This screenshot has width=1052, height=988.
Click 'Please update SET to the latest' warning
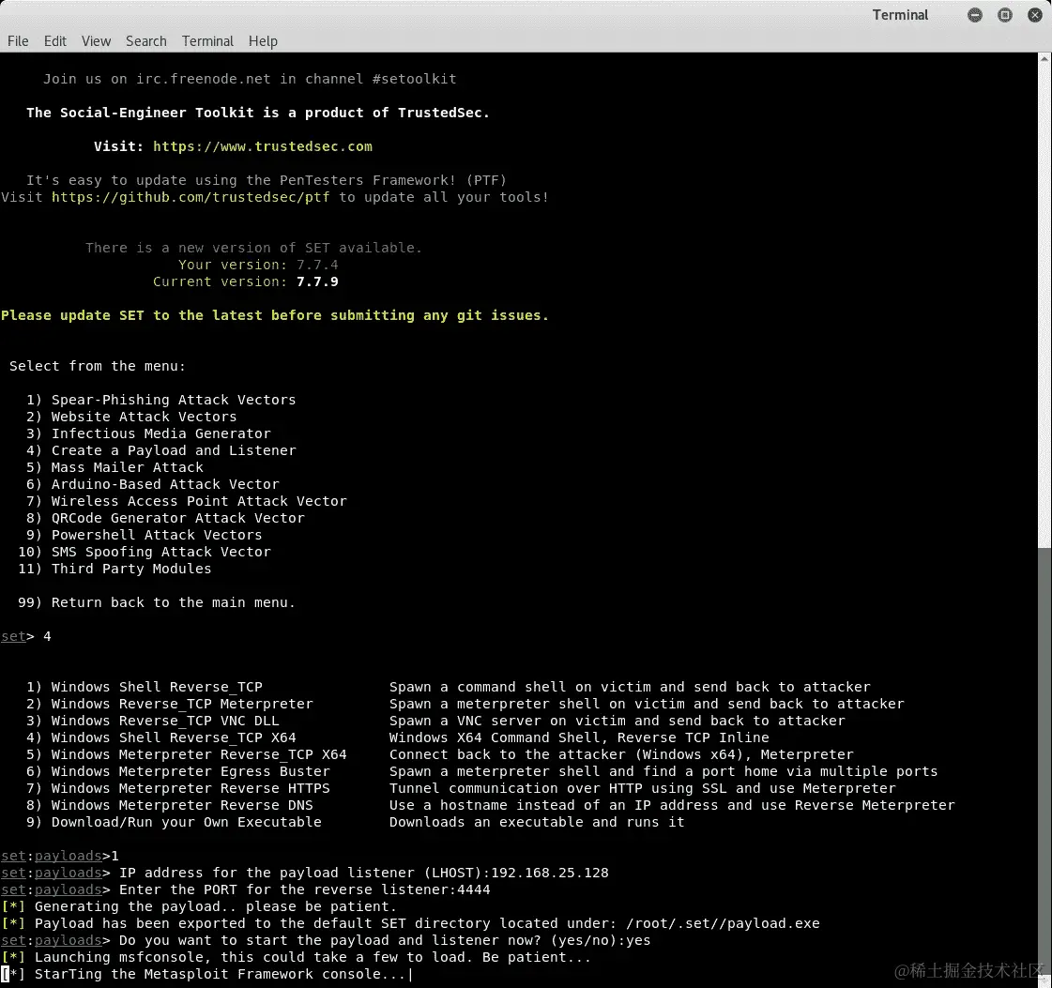coord(275,315)
